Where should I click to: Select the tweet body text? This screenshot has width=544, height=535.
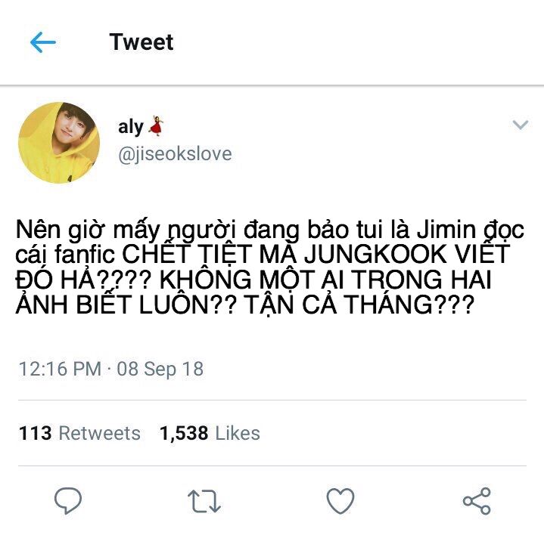tap(270, 267)
